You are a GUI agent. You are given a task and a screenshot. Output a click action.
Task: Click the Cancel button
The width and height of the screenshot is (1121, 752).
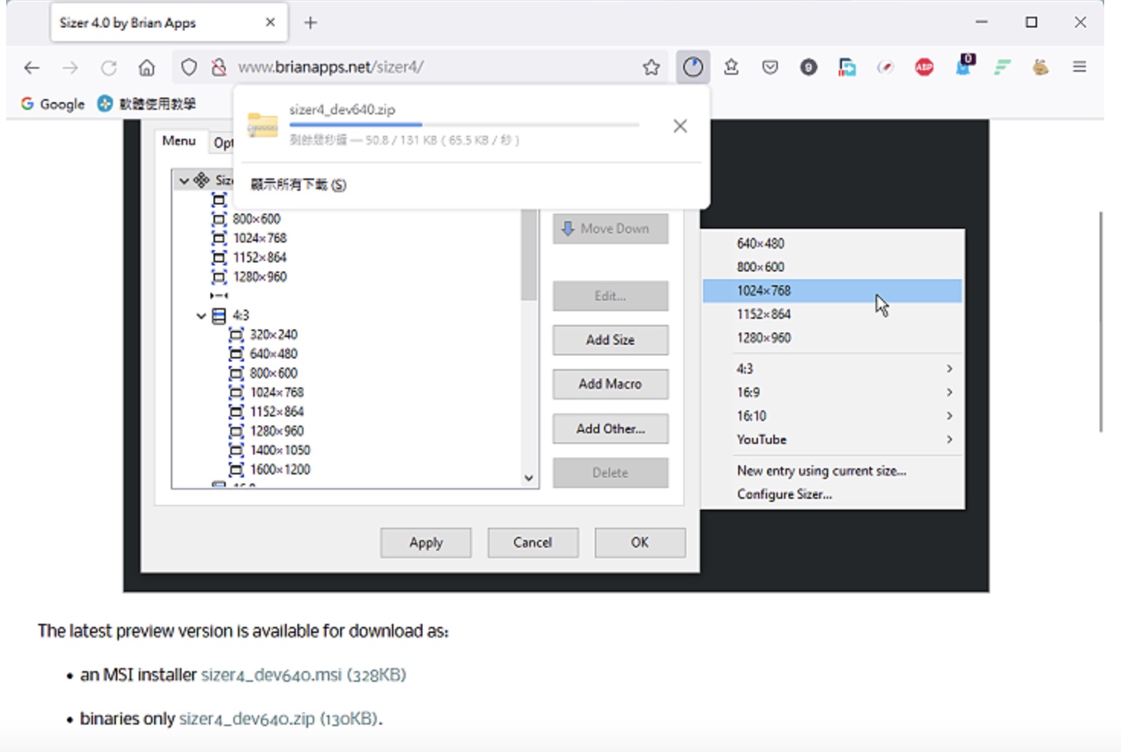click(x=532, y=543)
